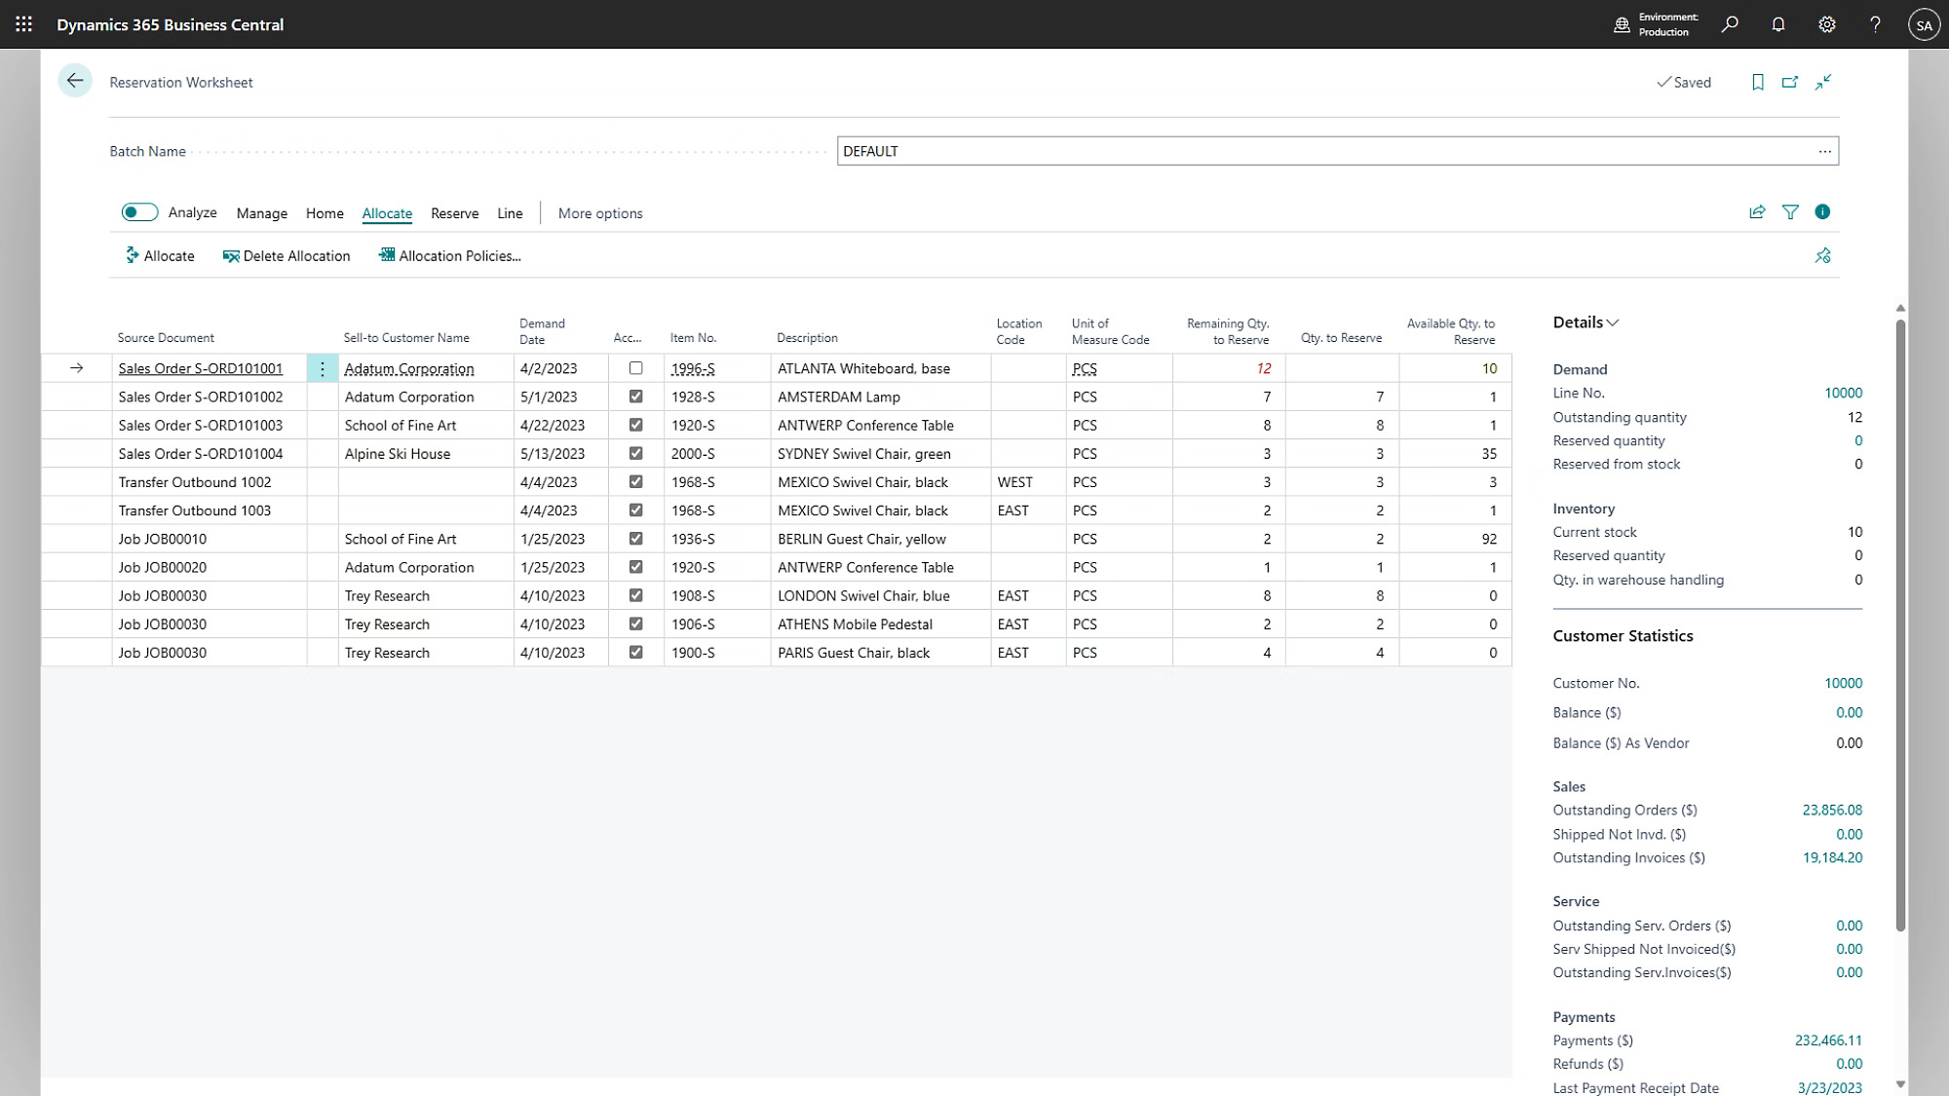Screen dimensions: 1949x1096
Task: Uncheck the Accept box for AMSTERDAM Lamp row
Action: pos(635,397)
